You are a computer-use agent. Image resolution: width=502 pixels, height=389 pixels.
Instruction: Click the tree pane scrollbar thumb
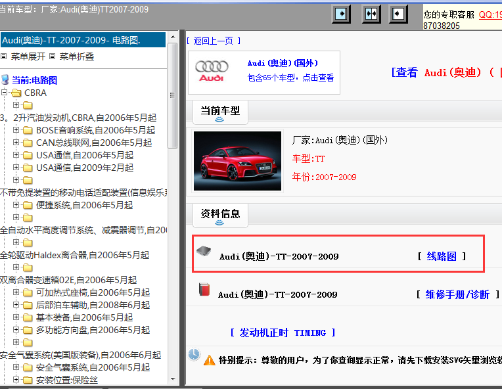pyautogui.click(x=173, y=95)
